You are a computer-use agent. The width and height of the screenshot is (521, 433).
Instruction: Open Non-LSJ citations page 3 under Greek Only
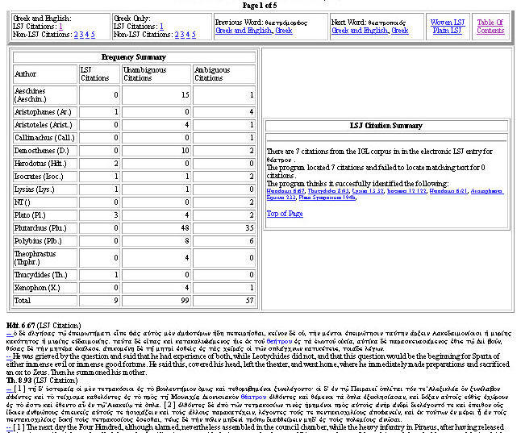click(x=182, y=35)
